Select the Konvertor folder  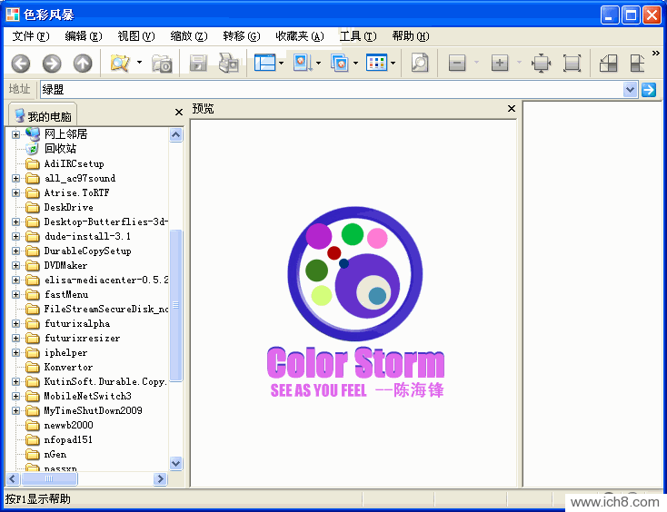68,367
